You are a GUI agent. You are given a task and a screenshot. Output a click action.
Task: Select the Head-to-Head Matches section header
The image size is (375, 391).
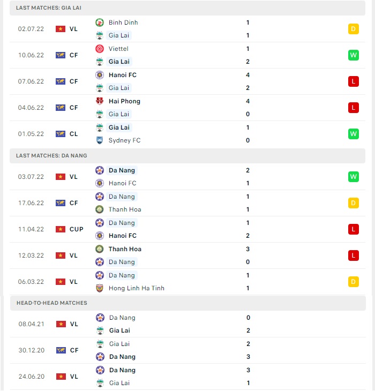click(x=188, y=303)
